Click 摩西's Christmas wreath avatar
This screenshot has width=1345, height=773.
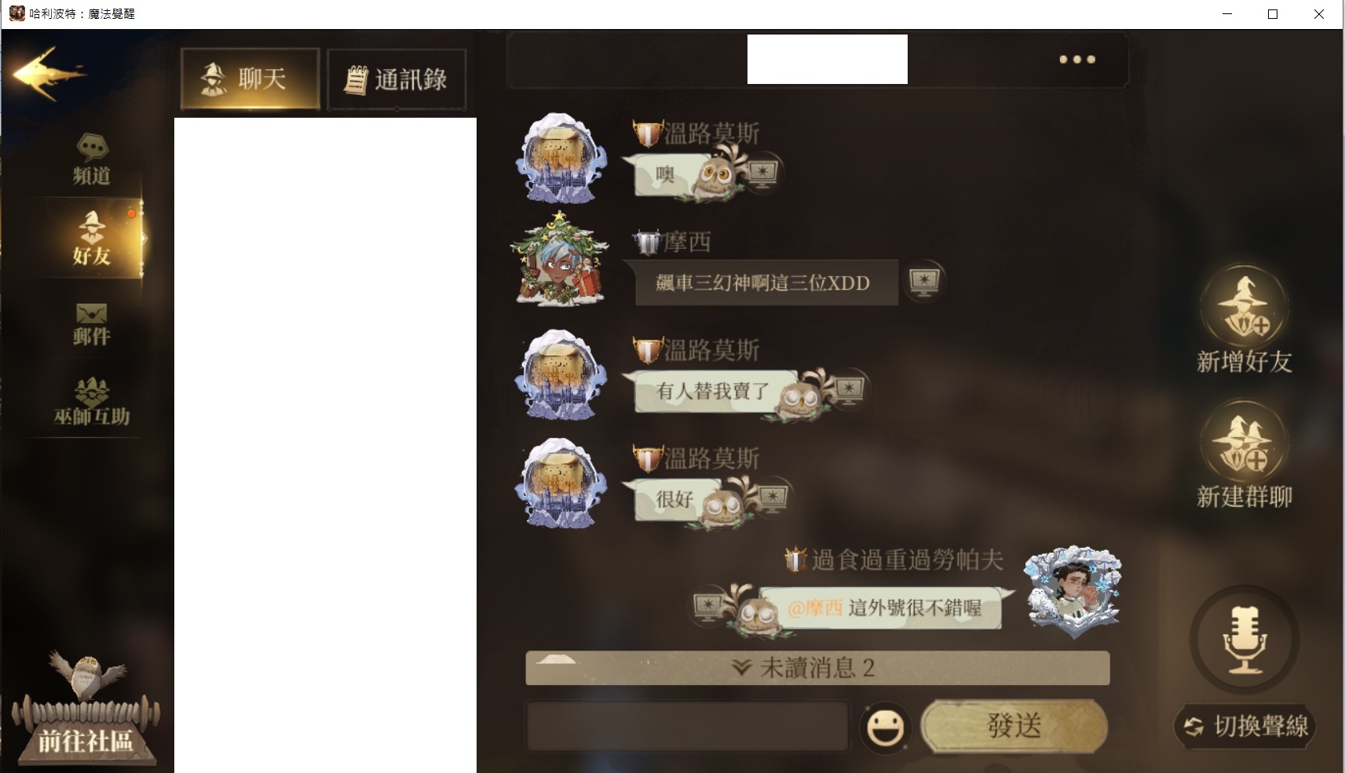tap(559, 260)
